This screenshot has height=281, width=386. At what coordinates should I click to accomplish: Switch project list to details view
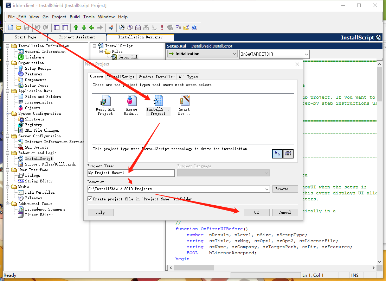coord(288,154)
